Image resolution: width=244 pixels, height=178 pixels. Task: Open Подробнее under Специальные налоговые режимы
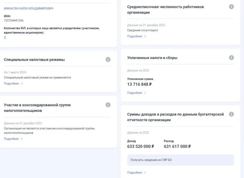pyautogui.click(x=11, y=83)
